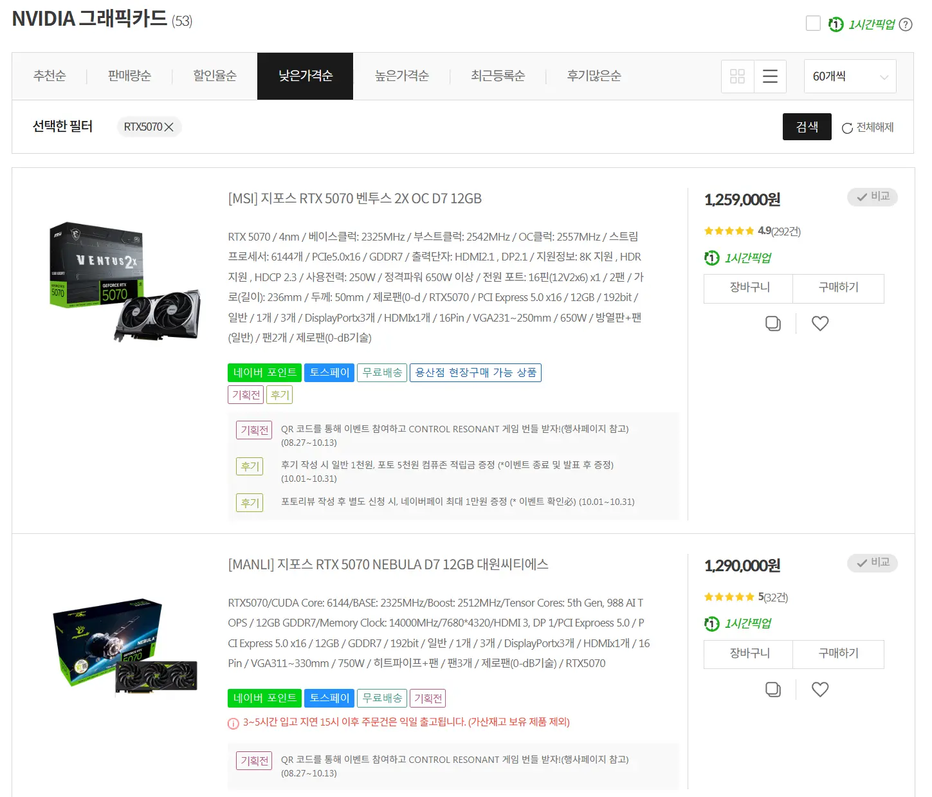Image resolution: width=932 pixels, height=797 pixels.
Task: Click the black 검색 button
Action: [807, 127]
